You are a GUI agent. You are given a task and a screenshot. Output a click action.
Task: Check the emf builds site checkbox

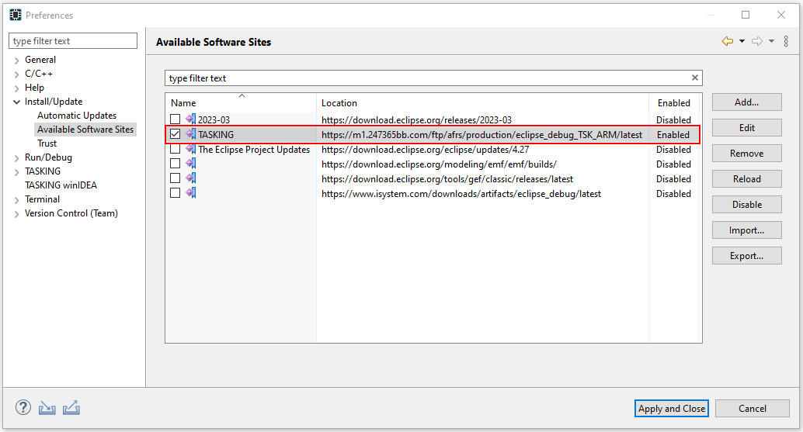176,164
